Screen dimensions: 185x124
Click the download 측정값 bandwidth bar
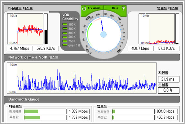(45, 117)
